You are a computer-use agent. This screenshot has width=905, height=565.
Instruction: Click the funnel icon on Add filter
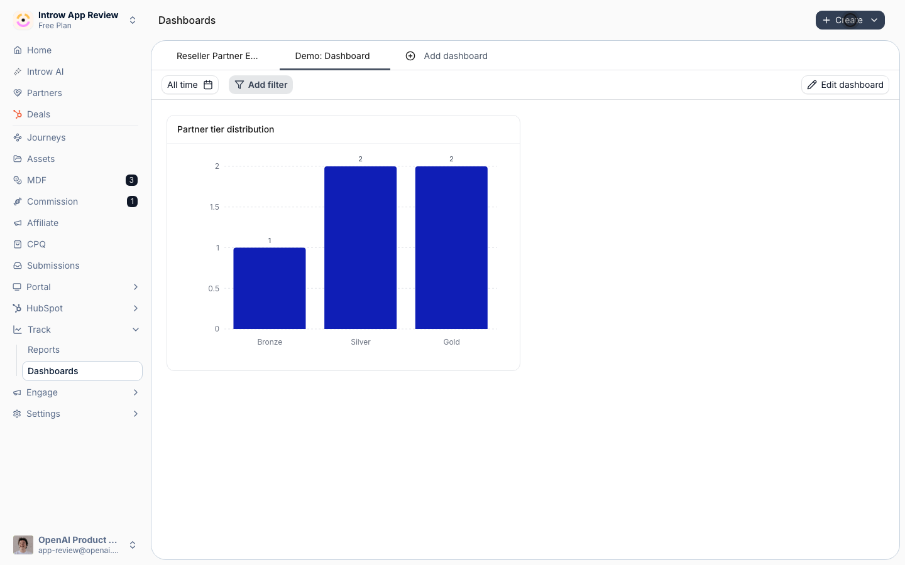[239, 85]
